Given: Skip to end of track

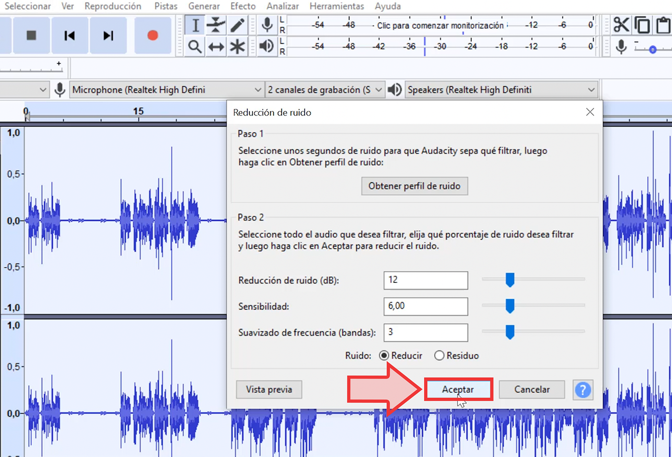Looking at the screenshot, I should (x=108, y=35).
